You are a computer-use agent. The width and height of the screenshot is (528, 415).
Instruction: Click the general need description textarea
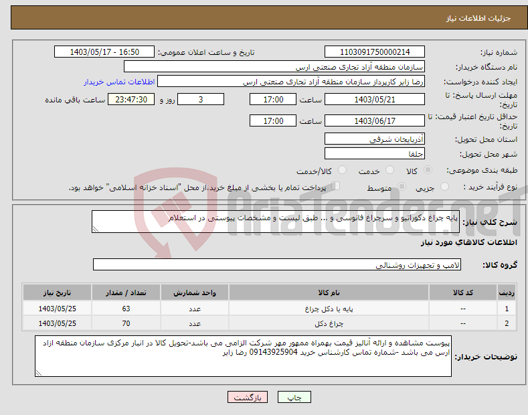[276, 222]
